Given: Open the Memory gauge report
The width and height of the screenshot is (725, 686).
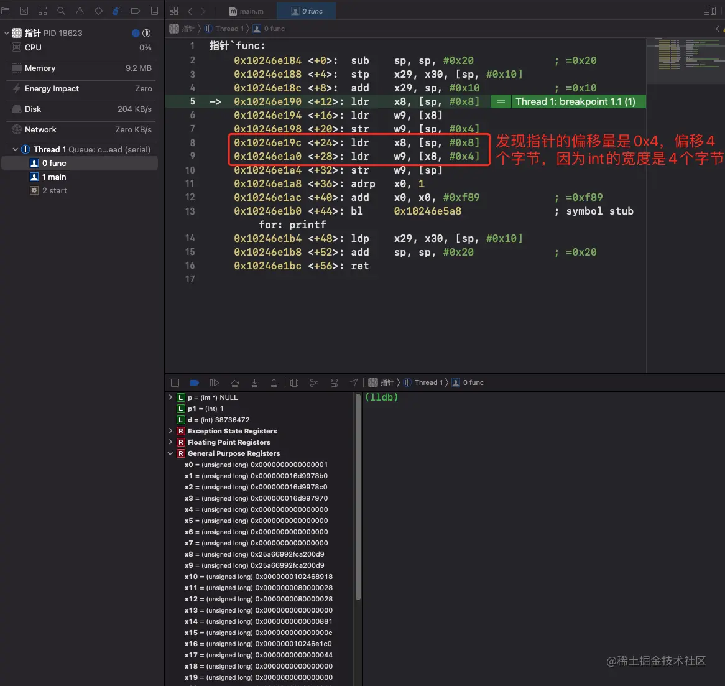Looking at the screenshot, I should 81,68.
